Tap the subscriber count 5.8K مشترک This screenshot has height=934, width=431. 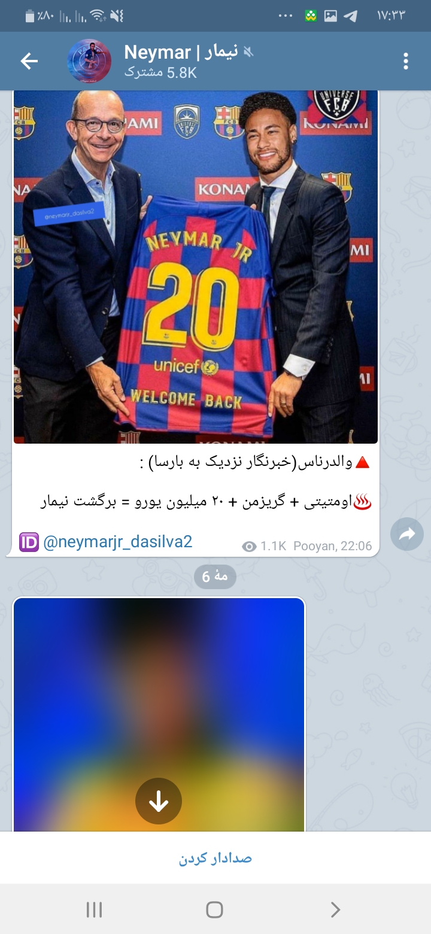point(160,72)
